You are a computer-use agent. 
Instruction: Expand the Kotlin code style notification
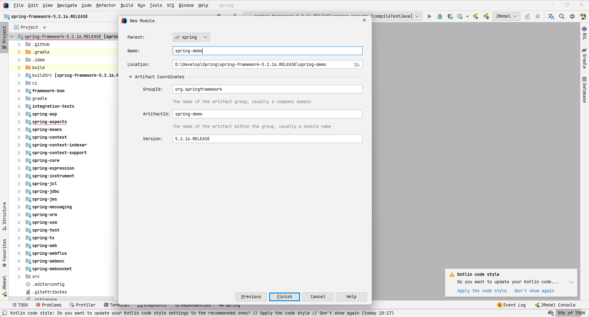(x=571, y=282)
